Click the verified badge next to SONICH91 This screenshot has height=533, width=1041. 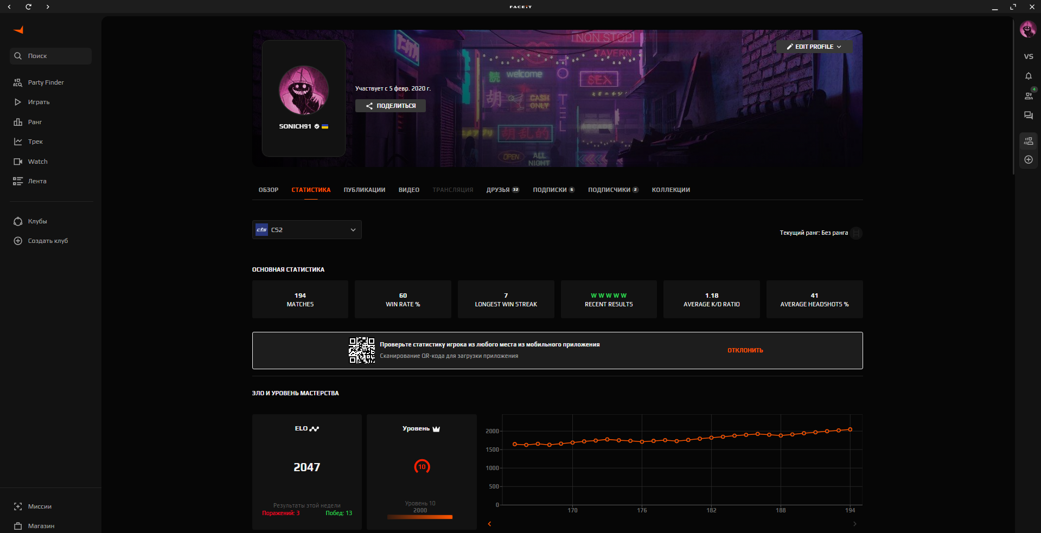point(317,126)
